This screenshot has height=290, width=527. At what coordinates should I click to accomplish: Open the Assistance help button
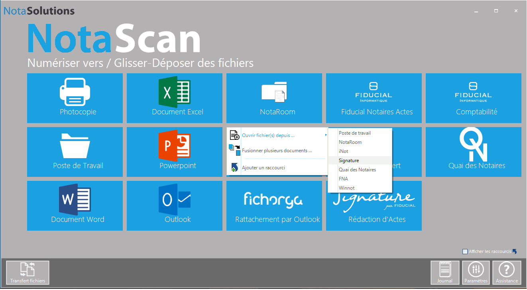(507, 273)
